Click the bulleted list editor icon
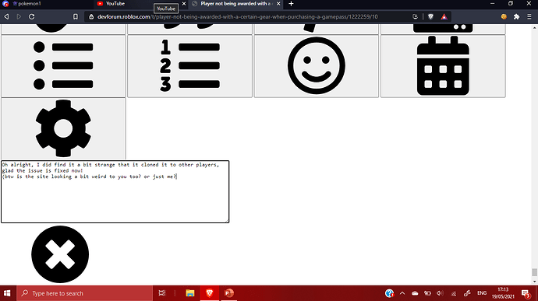The image size is (538, 301). [x=63, y=66]
